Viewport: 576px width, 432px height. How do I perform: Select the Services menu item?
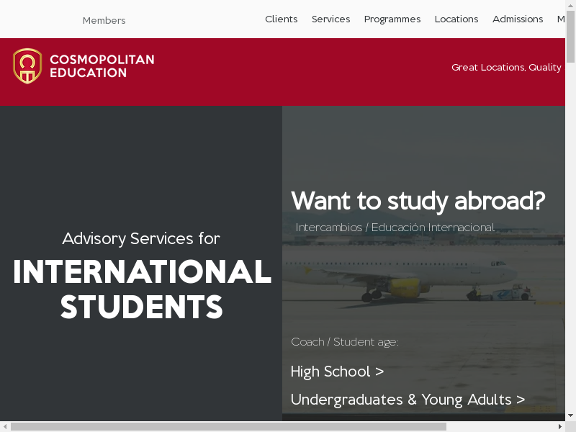click(330, 19)
